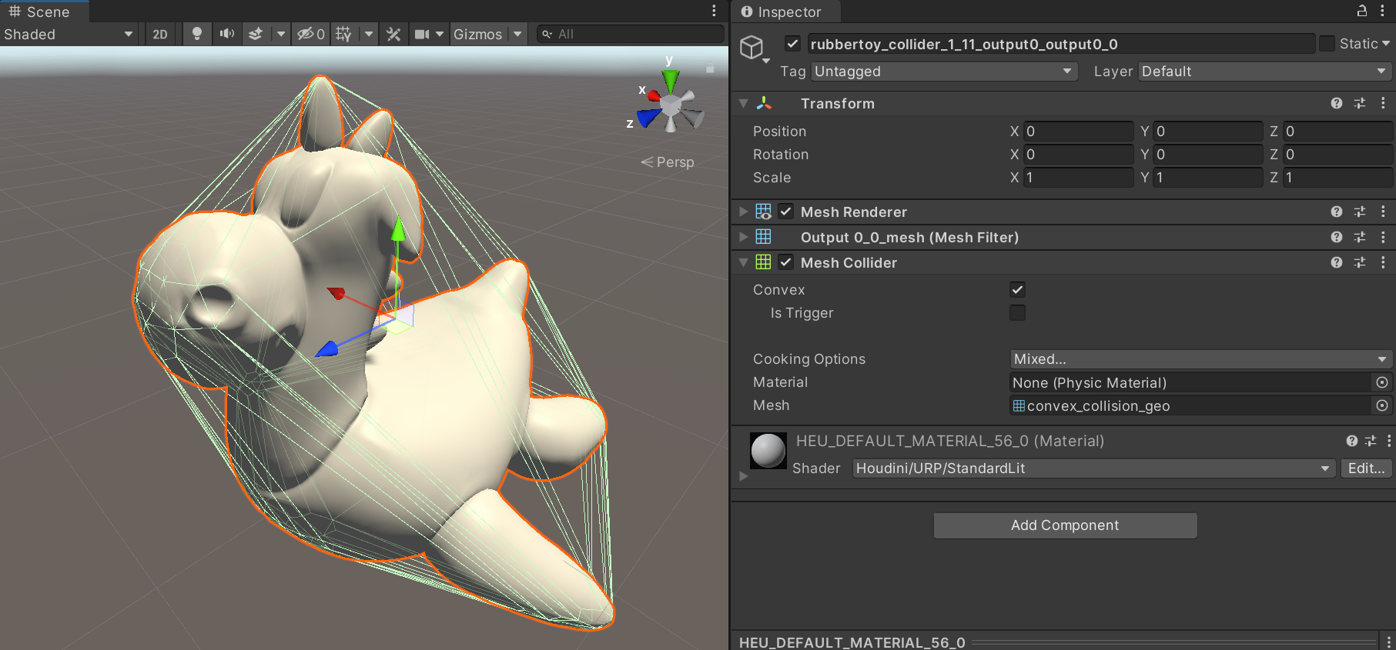Toggle Mesh Collider enabled checkbox
The width and height of the screenshot is (1396, 650).
tap(785, 262)
